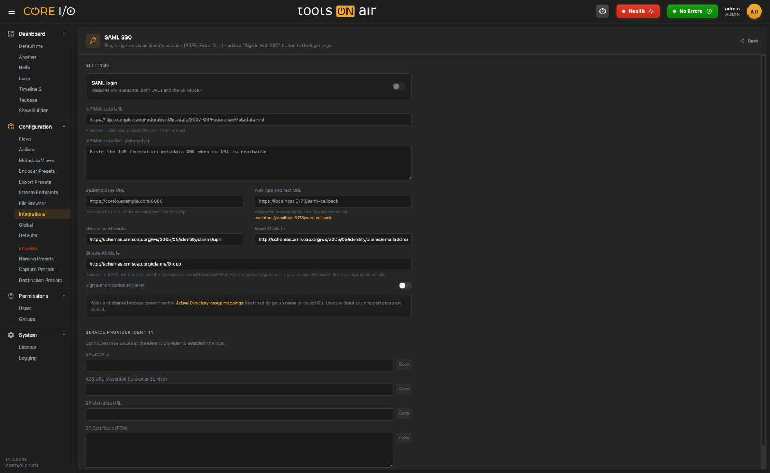770x473 pixels.
Task: Click the Username Attribute field
Action: tap(164, 239)
